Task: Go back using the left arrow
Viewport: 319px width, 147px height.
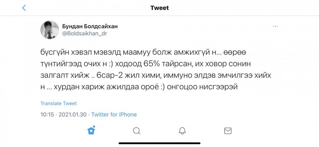Action: point(24,8)
